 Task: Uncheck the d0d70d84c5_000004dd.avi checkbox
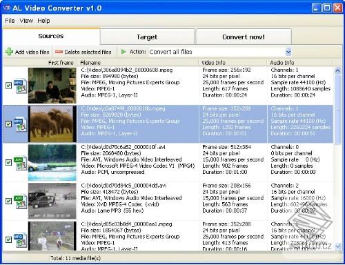click(8, 202)
